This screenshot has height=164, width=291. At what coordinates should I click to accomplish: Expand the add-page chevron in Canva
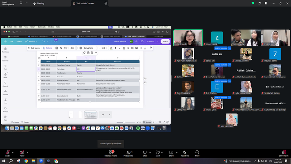pos(110,115)
